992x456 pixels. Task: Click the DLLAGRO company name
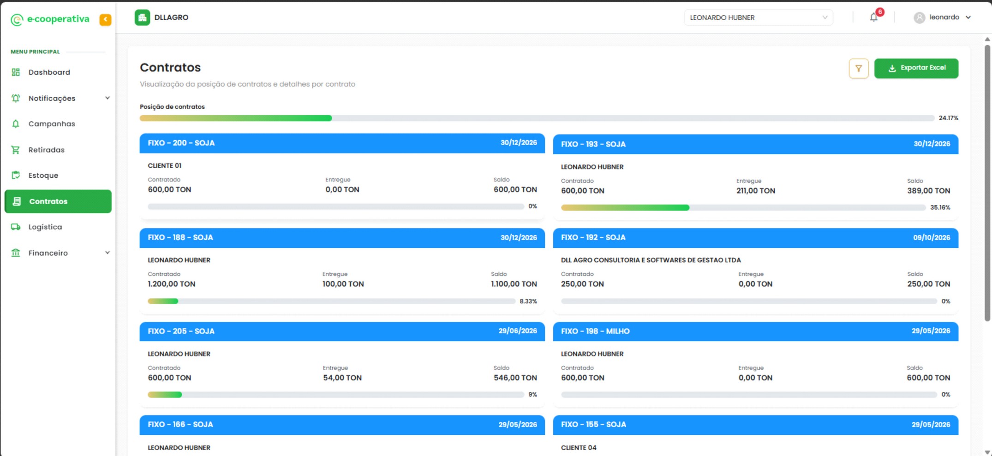click(x=171, y=18)
